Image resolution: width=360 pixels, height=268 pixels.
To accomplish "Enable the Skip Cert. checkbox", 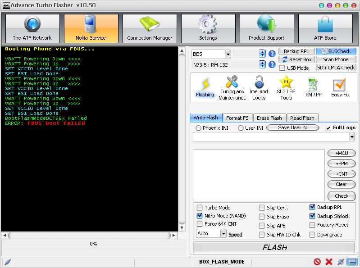I will (x=262, y=208).
